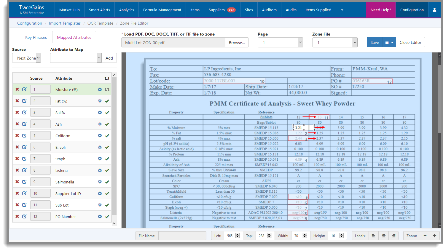
Task: Edit the E. coli attribute mapping
Action: [24, 147]
